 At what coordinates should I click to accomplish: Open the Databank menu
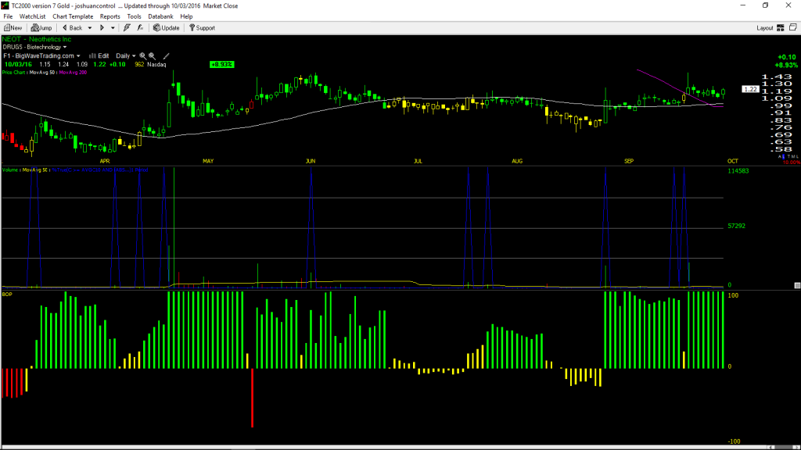coord(160,16)
